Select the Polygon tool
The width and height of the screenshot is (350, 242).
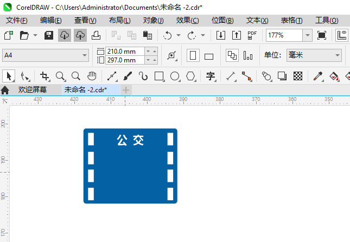point(191,77)
